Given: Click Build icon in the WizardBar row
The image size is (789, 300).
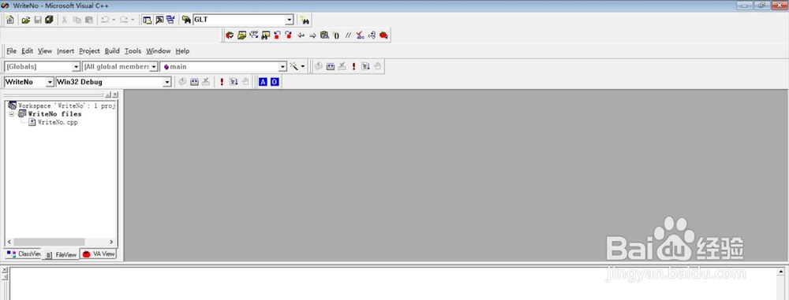Looking at the screenshot, I should [x=330, y=66].
